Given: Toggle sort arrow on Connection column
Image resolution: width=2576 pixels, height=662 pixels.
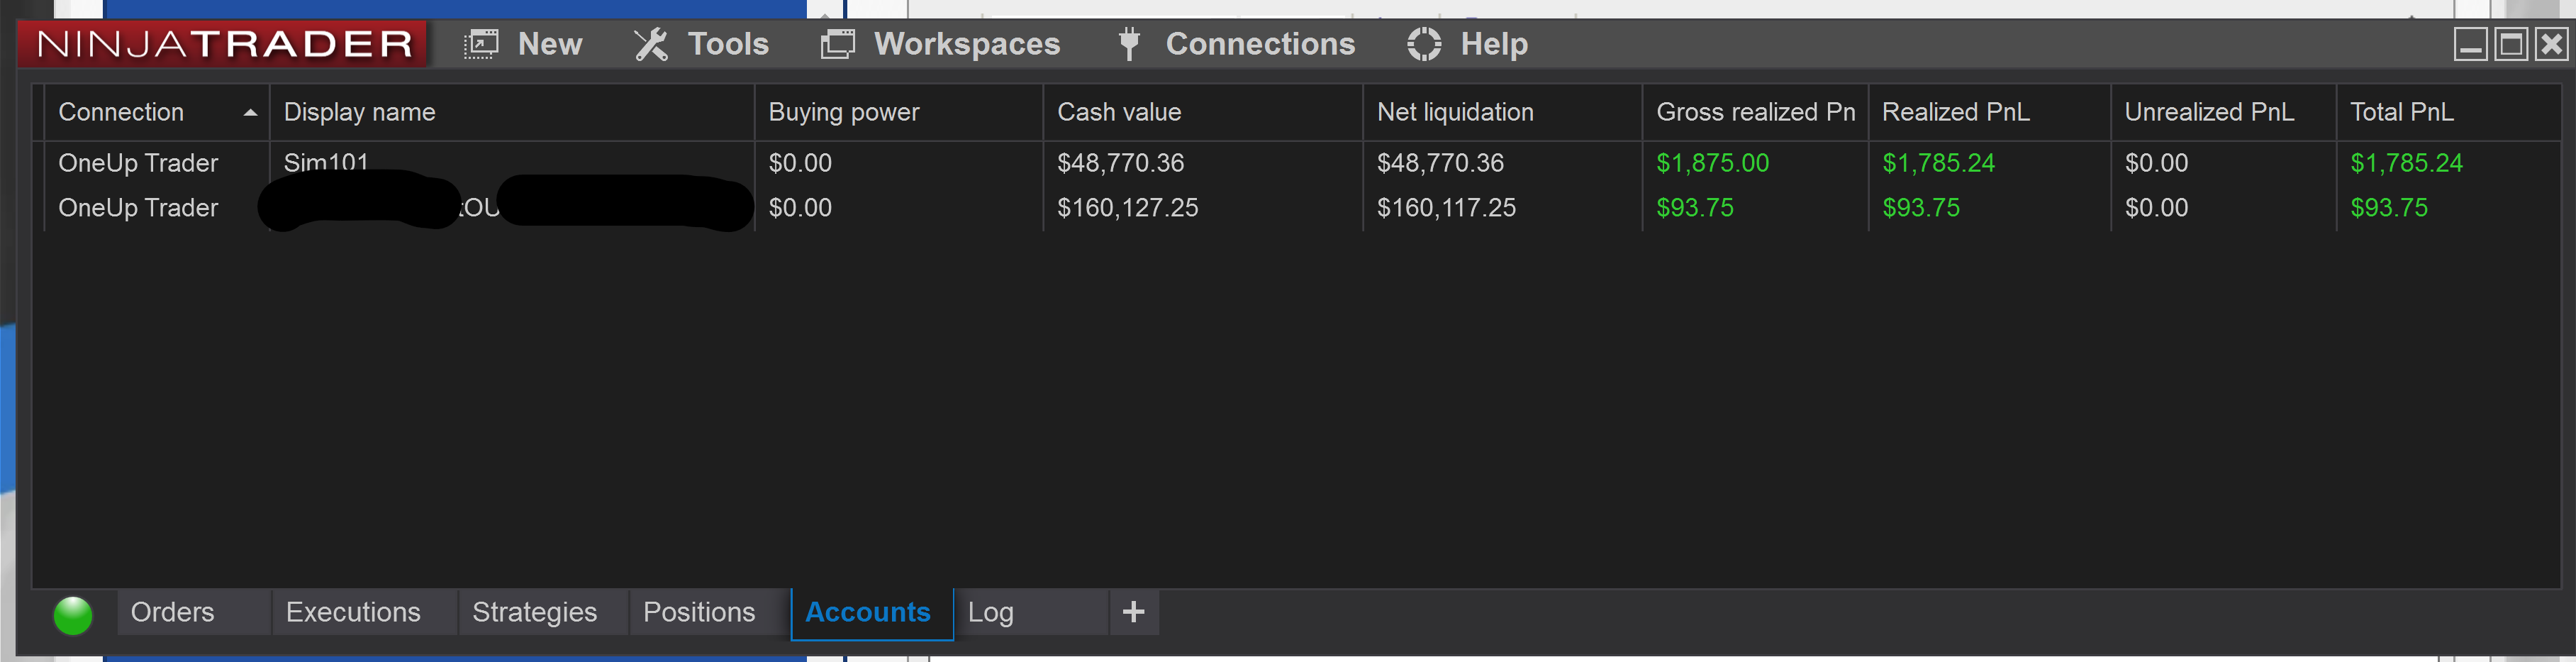Looking at the screenshot, I should pyautogui.click(x=250, y=113).
